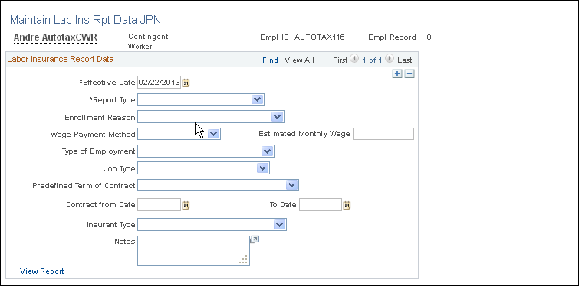579x286 pixels.
Task: Click the Effective Date input field
Action: click(160, 83)
